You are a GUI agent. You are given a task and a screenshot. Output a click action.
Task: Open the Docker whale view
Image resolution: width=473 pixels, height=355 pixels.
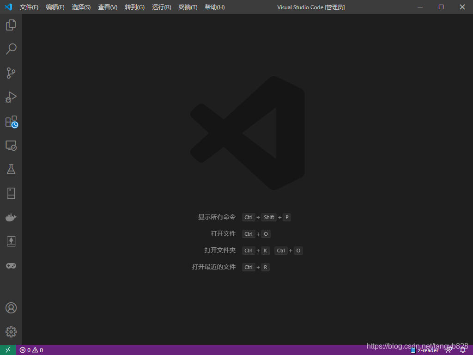(11, 217)
